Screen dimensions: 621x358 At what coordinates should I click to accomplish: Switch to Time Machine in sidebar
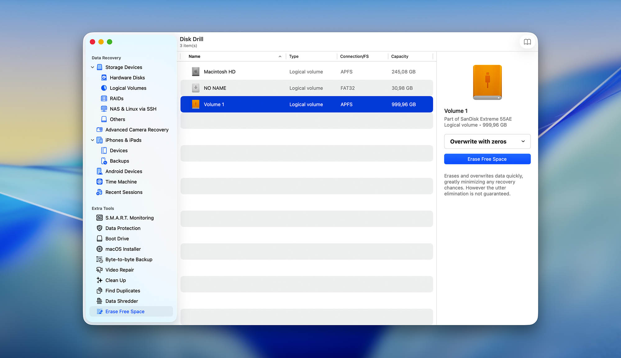point(121,181)
